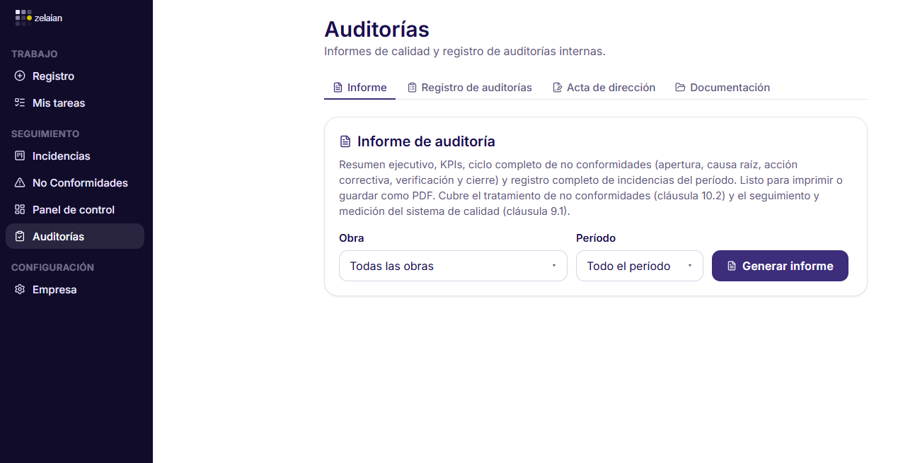915x463 pixels.
Task: Click the checklist icon beside Mis tareas
Action: tap(20, 102)
